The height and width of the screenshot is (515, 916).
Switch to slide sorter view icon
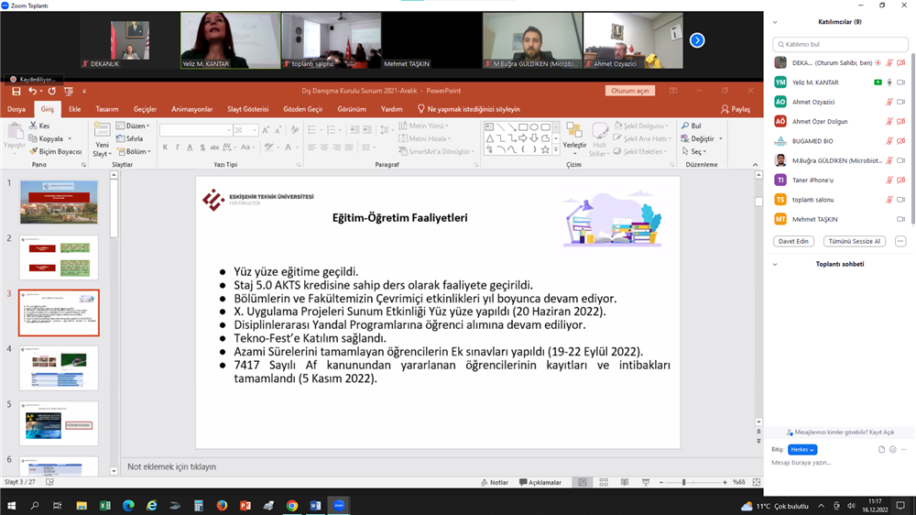(x=604, y=482)
